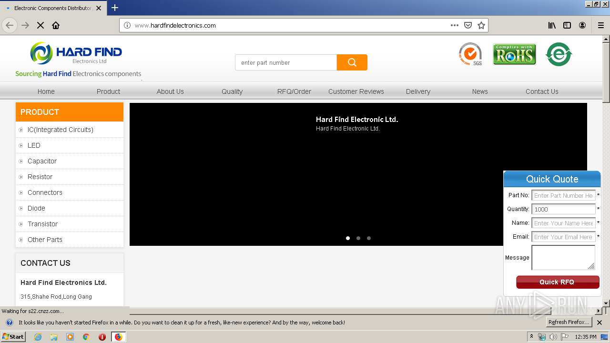Go to the Home menu item

(46, 91)
